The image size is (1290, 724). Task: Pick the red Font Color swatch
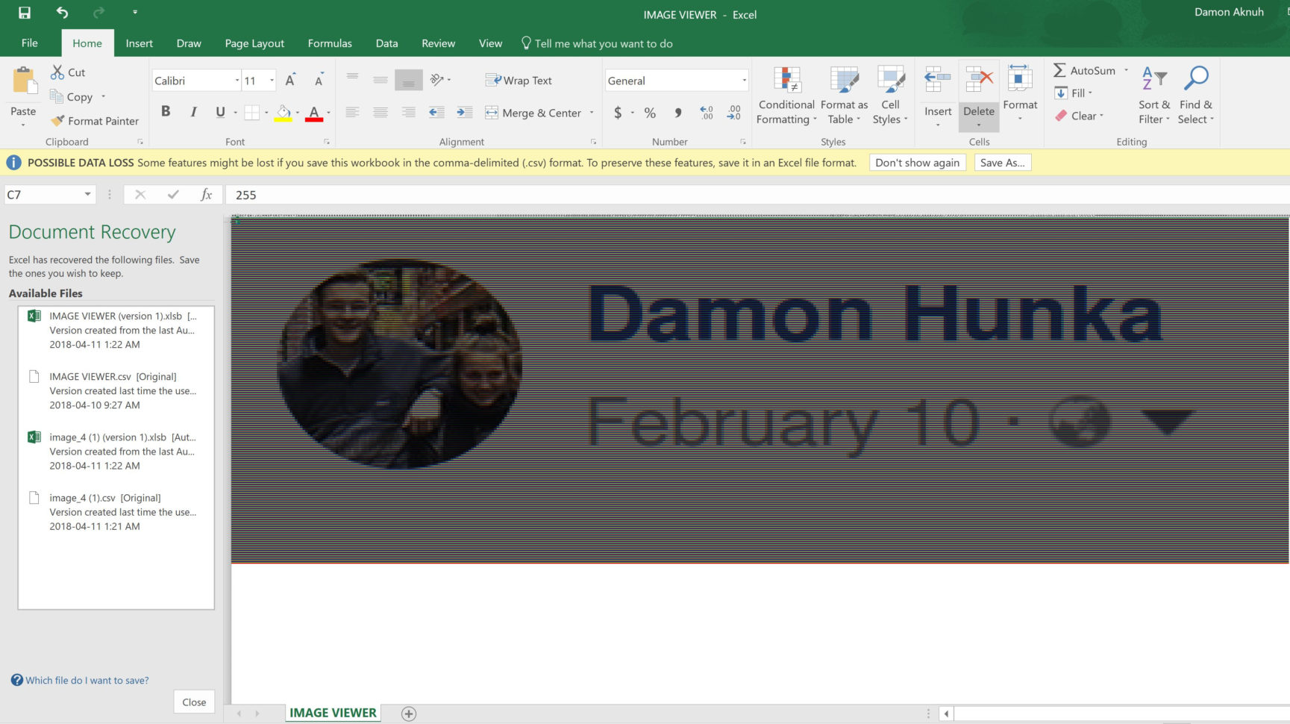click(315, 118)
